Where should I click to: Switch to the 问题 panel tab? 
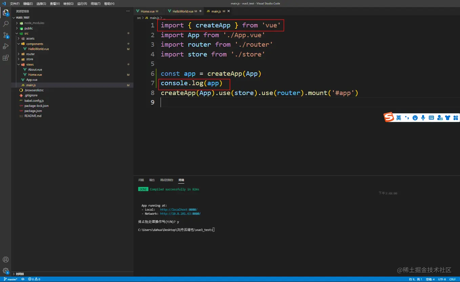[x=141, y=180]
